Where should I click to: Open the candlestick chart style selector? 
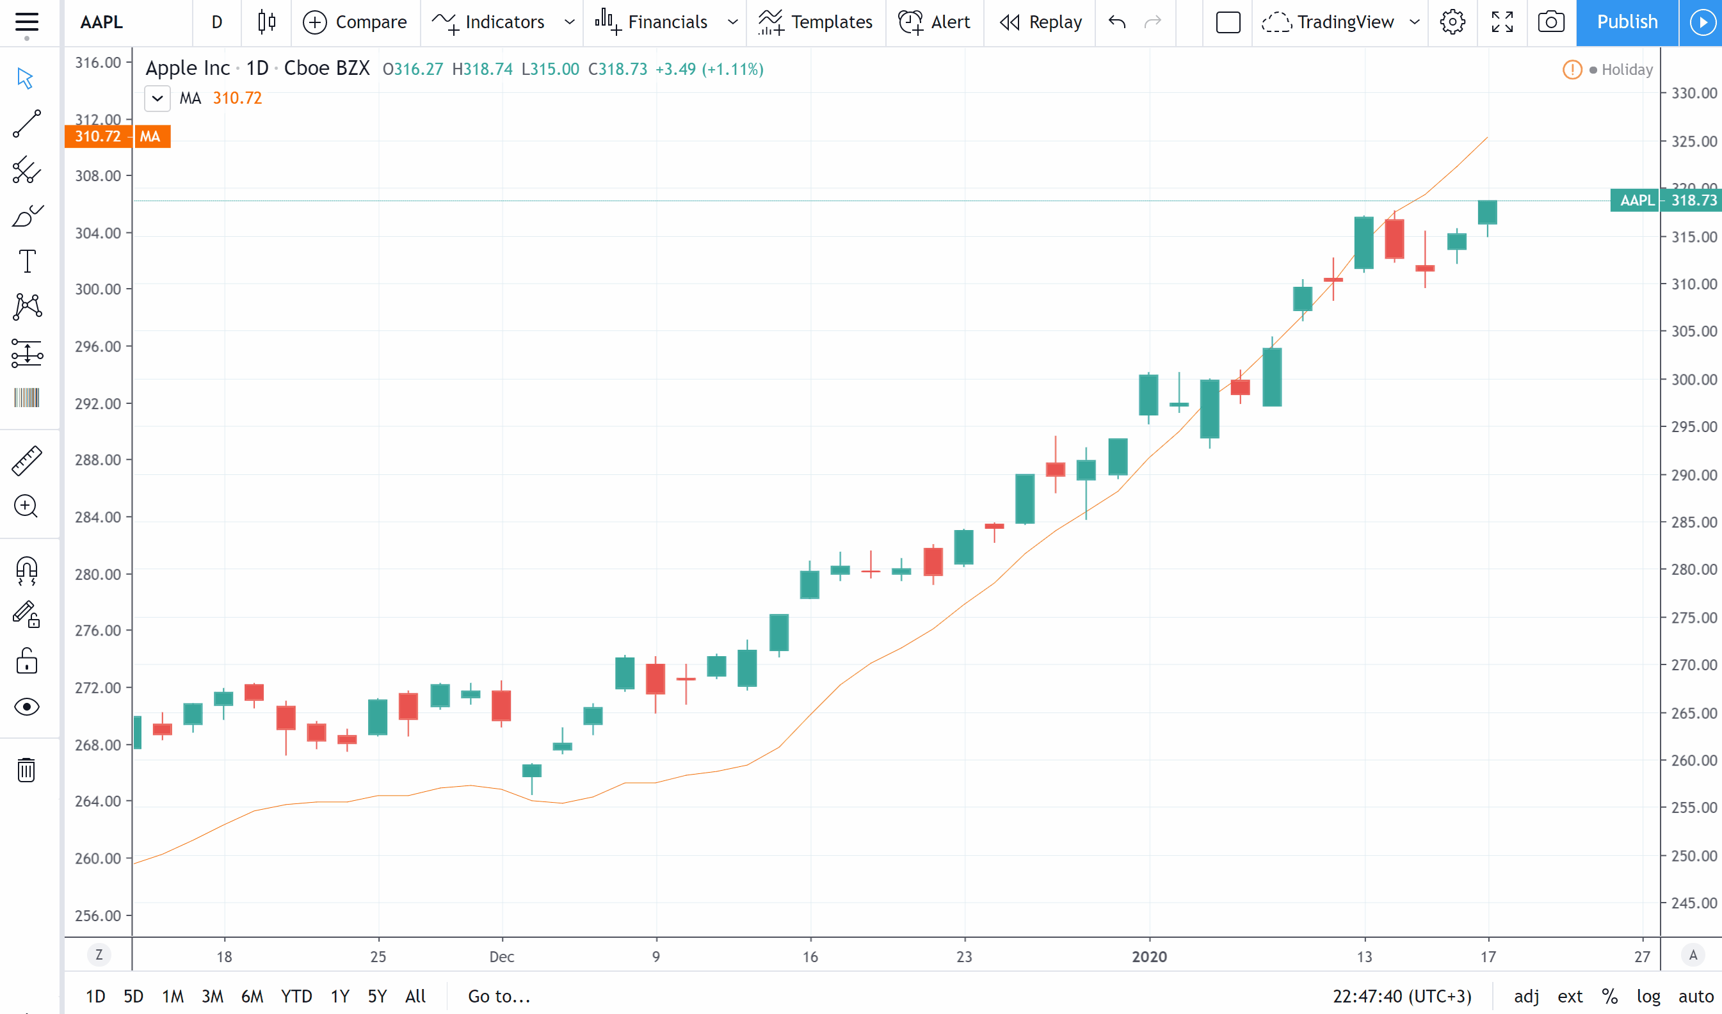tap(266, 22)
